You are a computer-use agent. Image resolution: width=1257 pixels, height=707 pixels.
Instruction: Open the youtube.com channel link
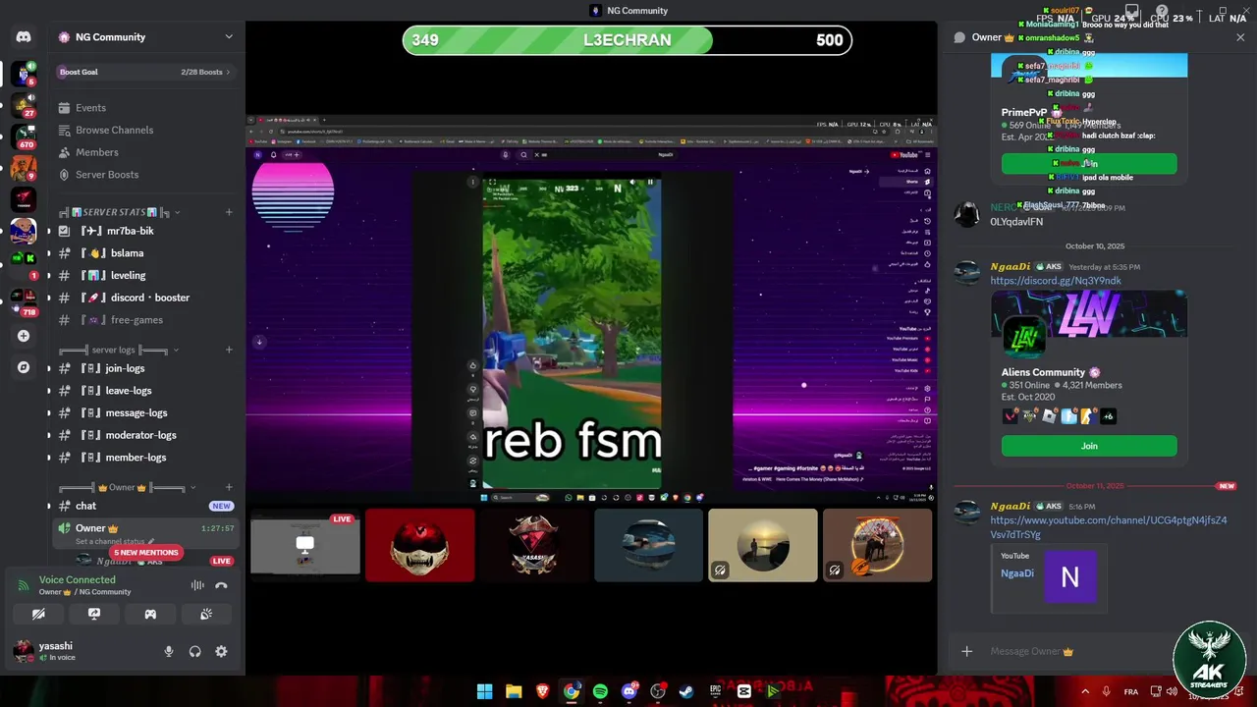(x=1109, y=527)
